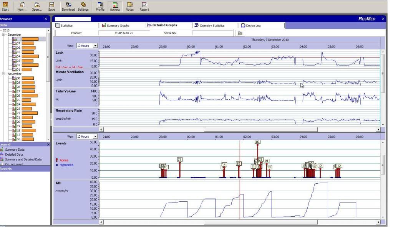The image size is (393, 237).
Task: Select November 17 data entry
Action: [x=23, y=135]
